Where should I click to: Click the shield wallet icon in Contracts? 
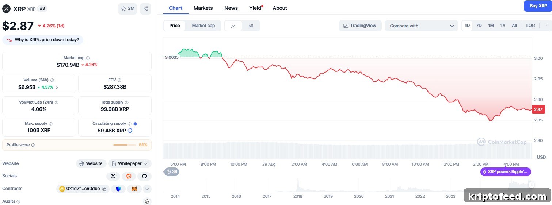click(x=118, y=189)
